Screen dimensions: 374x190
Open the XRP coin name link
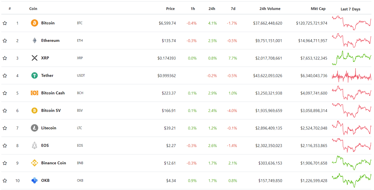(45, 58)
